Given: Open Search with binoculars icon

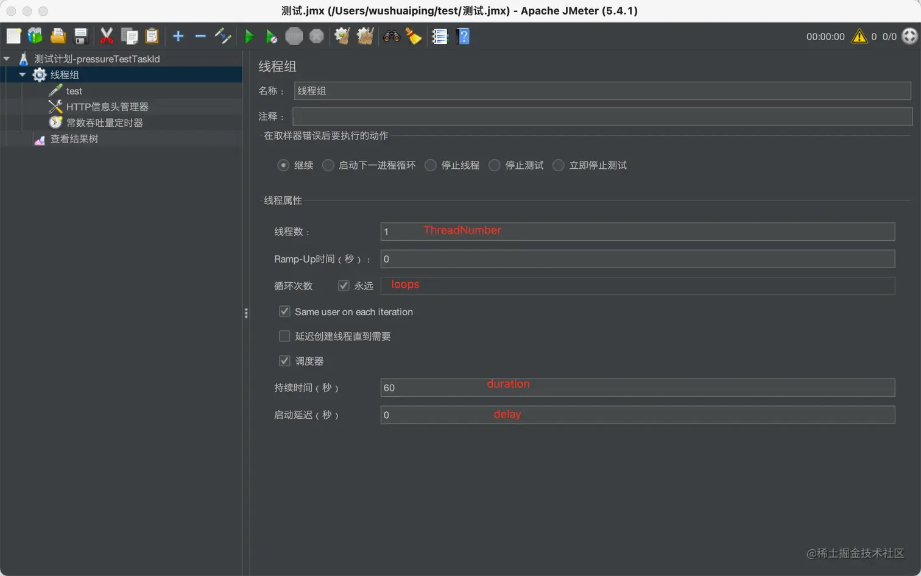Looking at the screenshot, I should click(x=391, y=37).
